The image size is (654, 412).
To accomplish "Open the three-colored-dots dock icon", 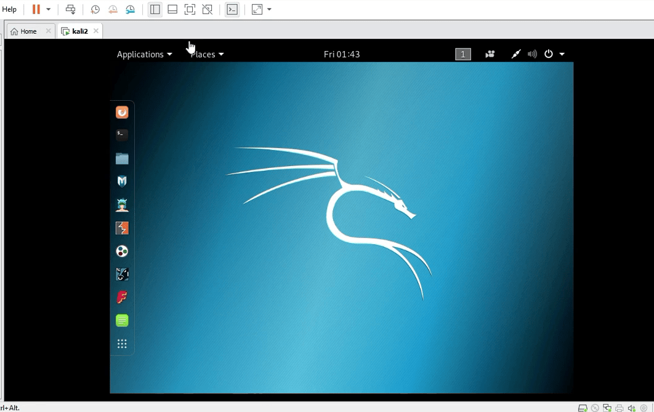I will [122, 252].
